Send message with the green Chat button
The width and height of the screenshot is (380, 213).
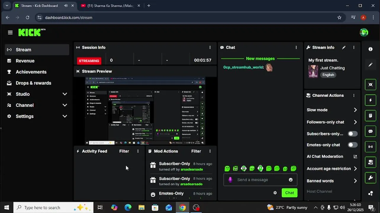tap(289, 193)
